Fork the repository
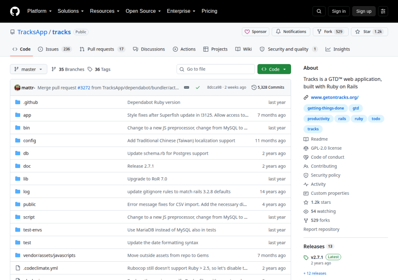Viewport: 398px width, 280px height. point(330,32)
